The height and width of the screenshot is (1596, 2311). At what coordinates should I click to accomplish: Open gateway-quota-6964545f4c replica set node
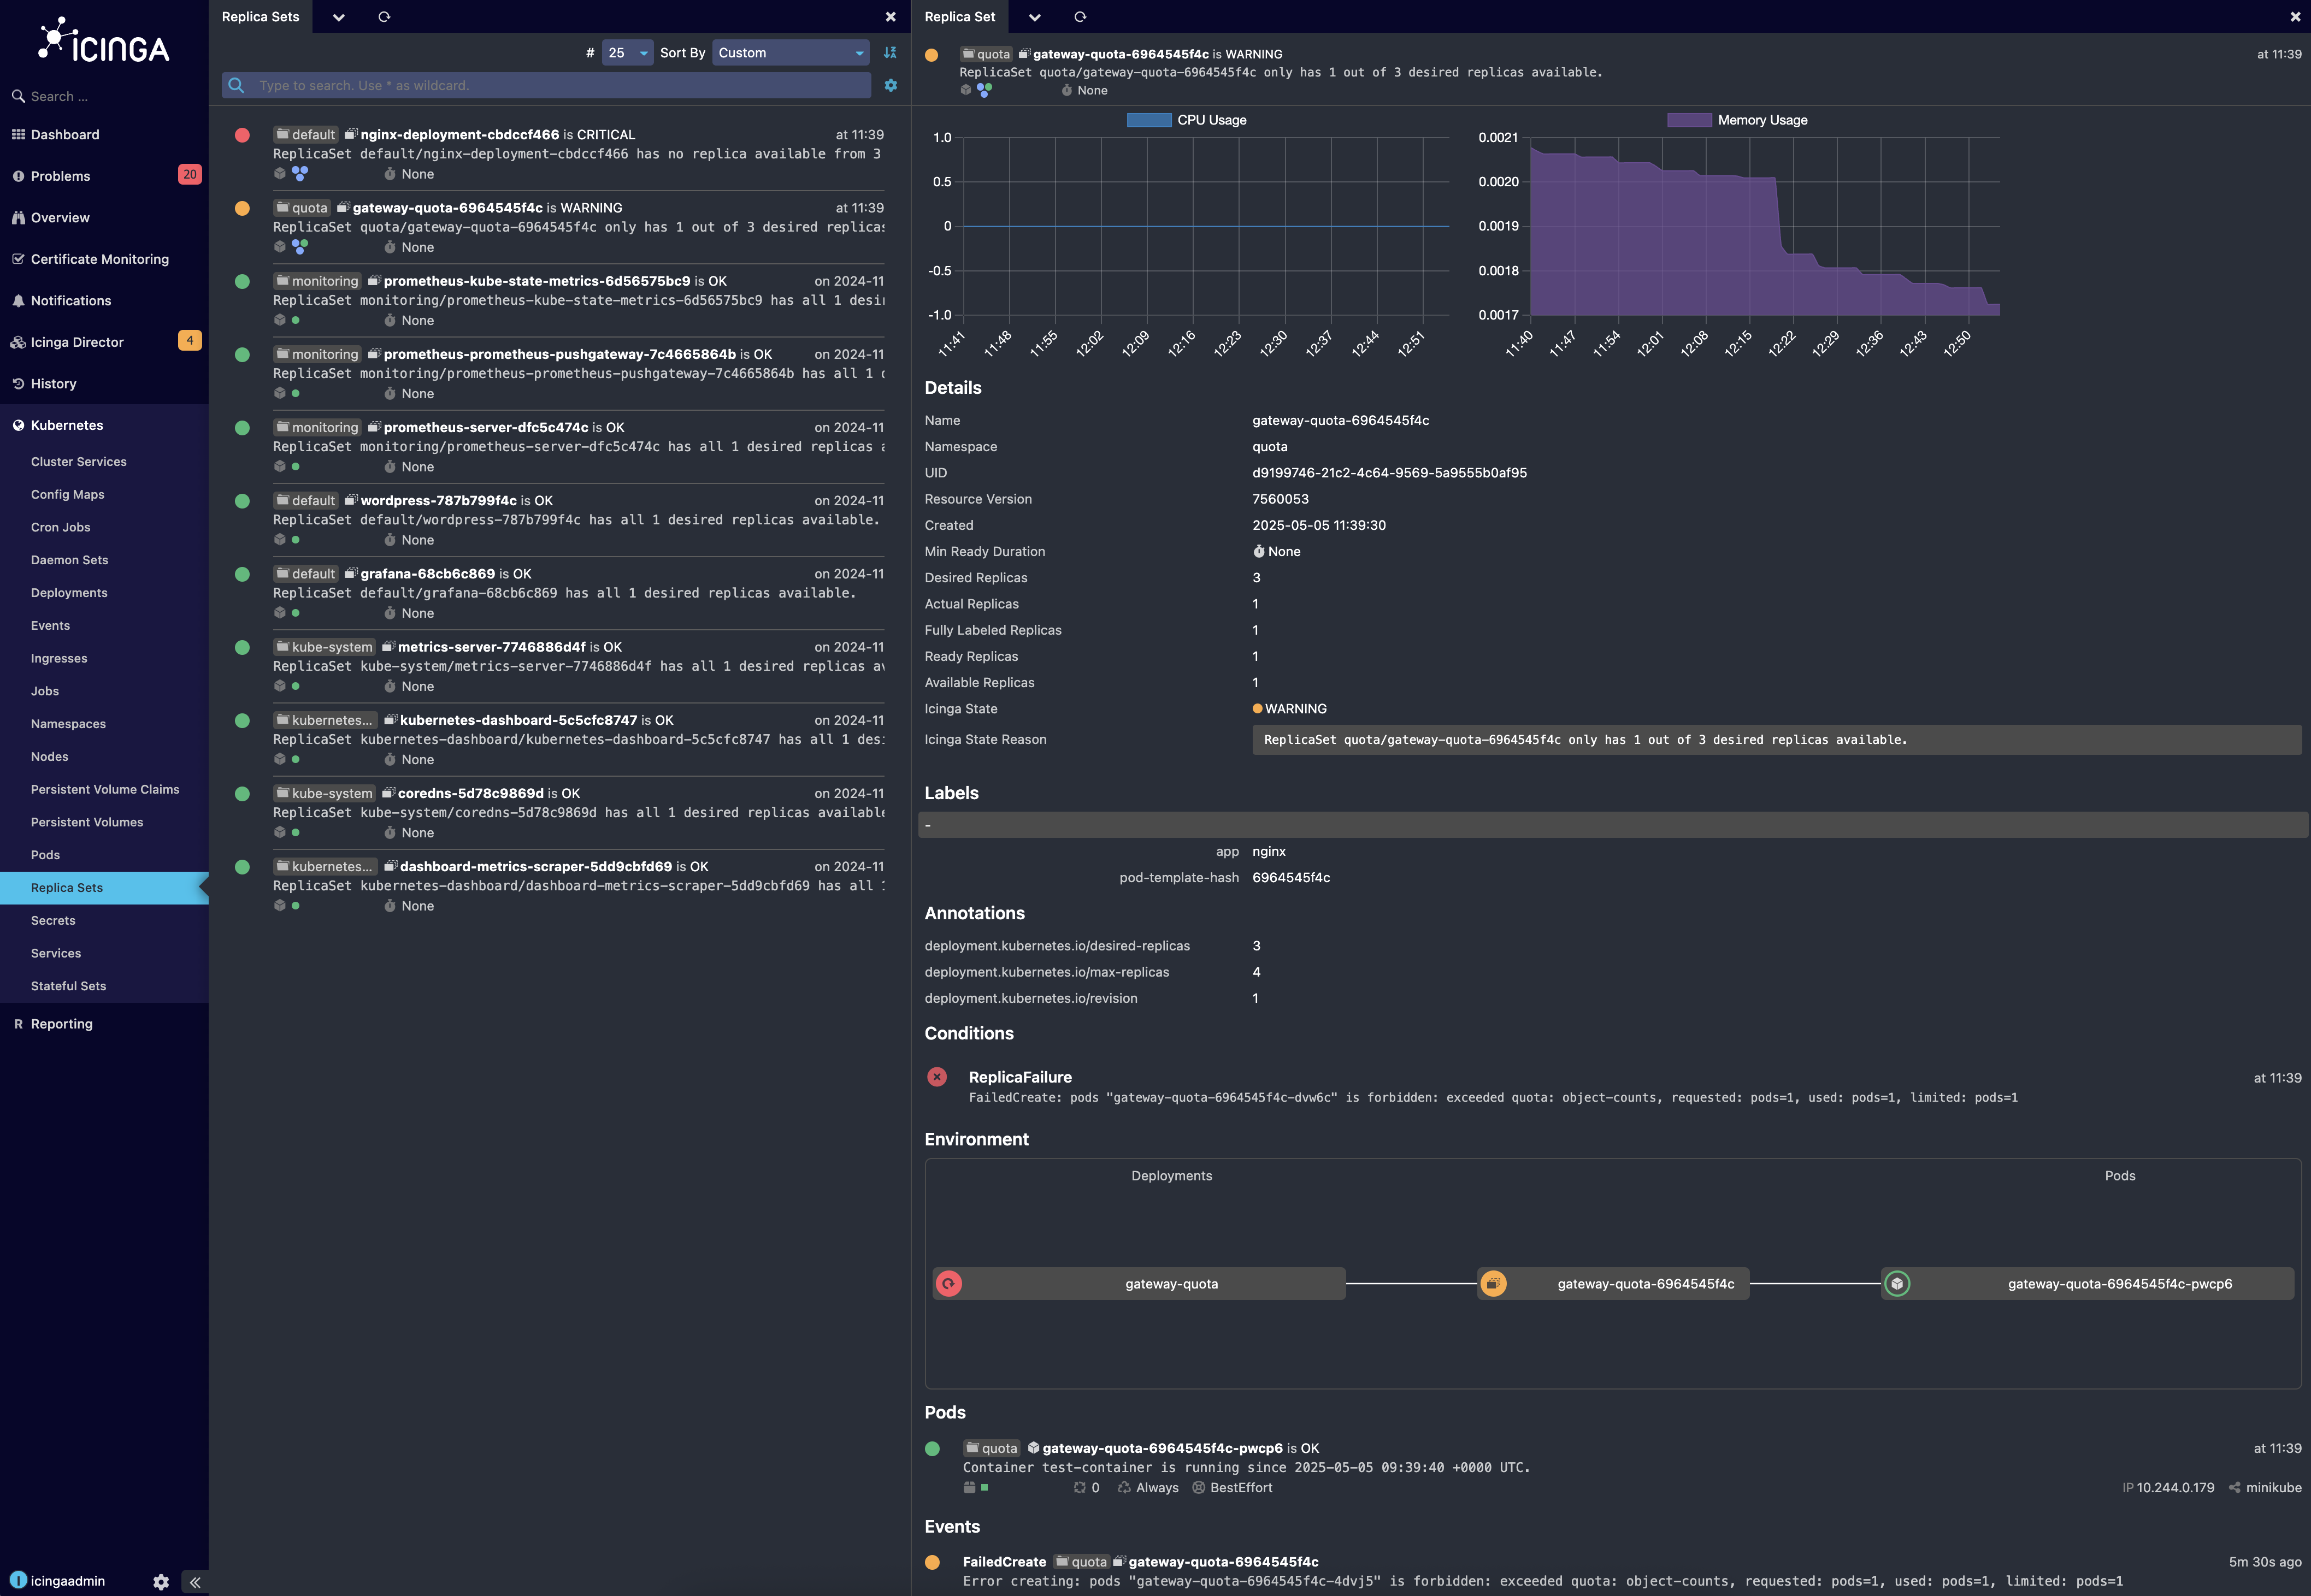[1614, 1284]
